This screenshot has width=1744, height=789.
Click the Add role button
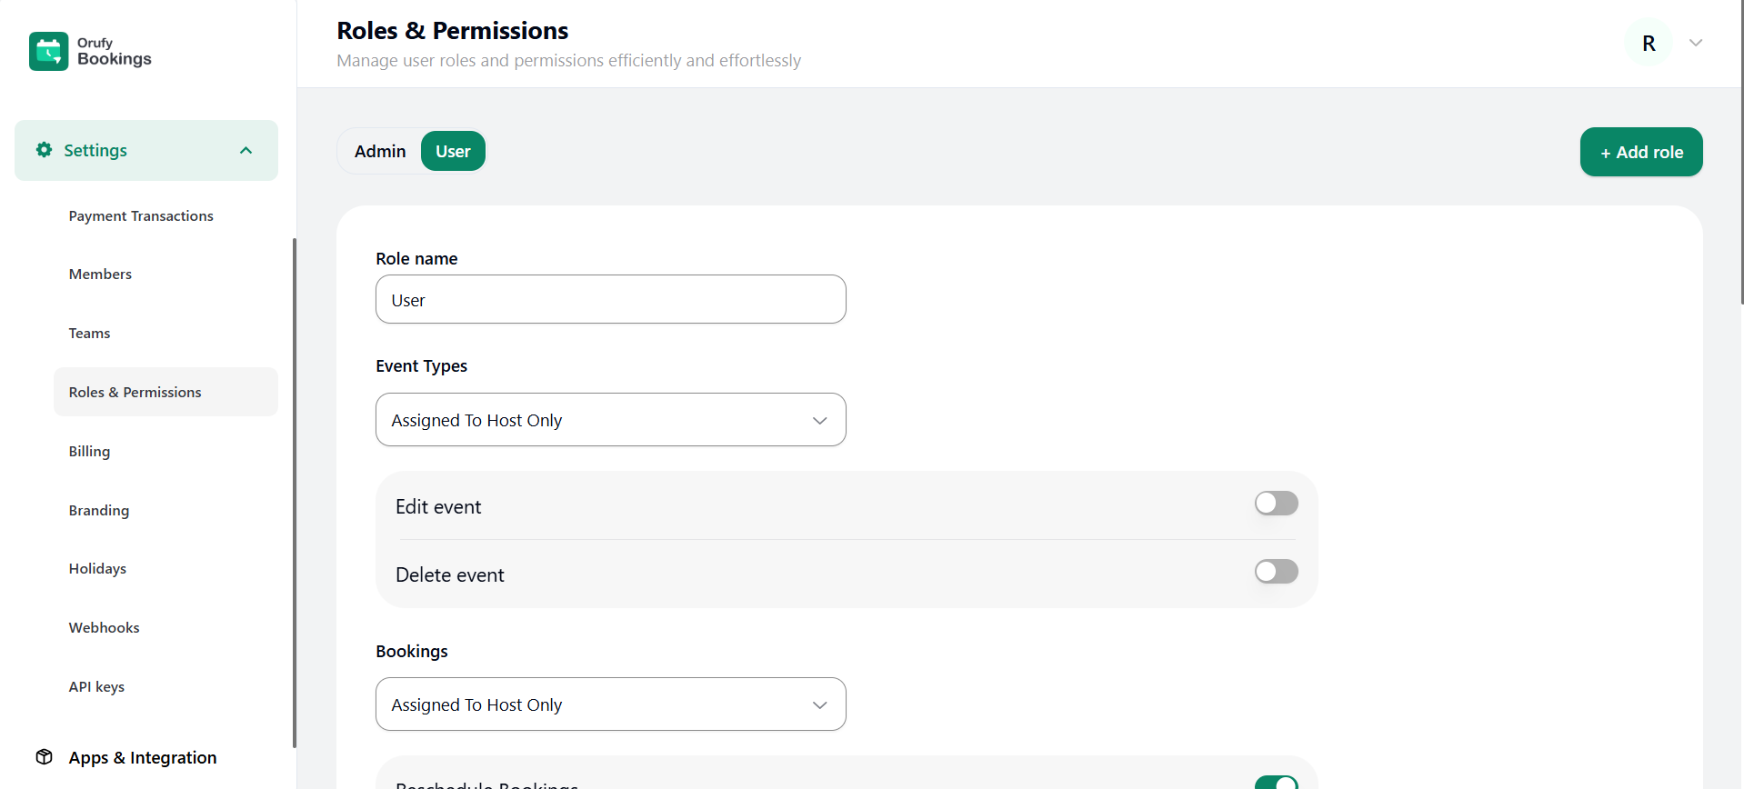click(x=1640, y=152)
